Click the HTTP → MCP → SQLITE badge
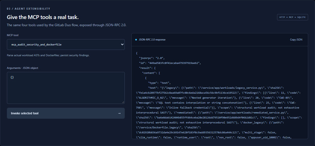315x146 pixels. pyautogui.click(x=292, y=17)
